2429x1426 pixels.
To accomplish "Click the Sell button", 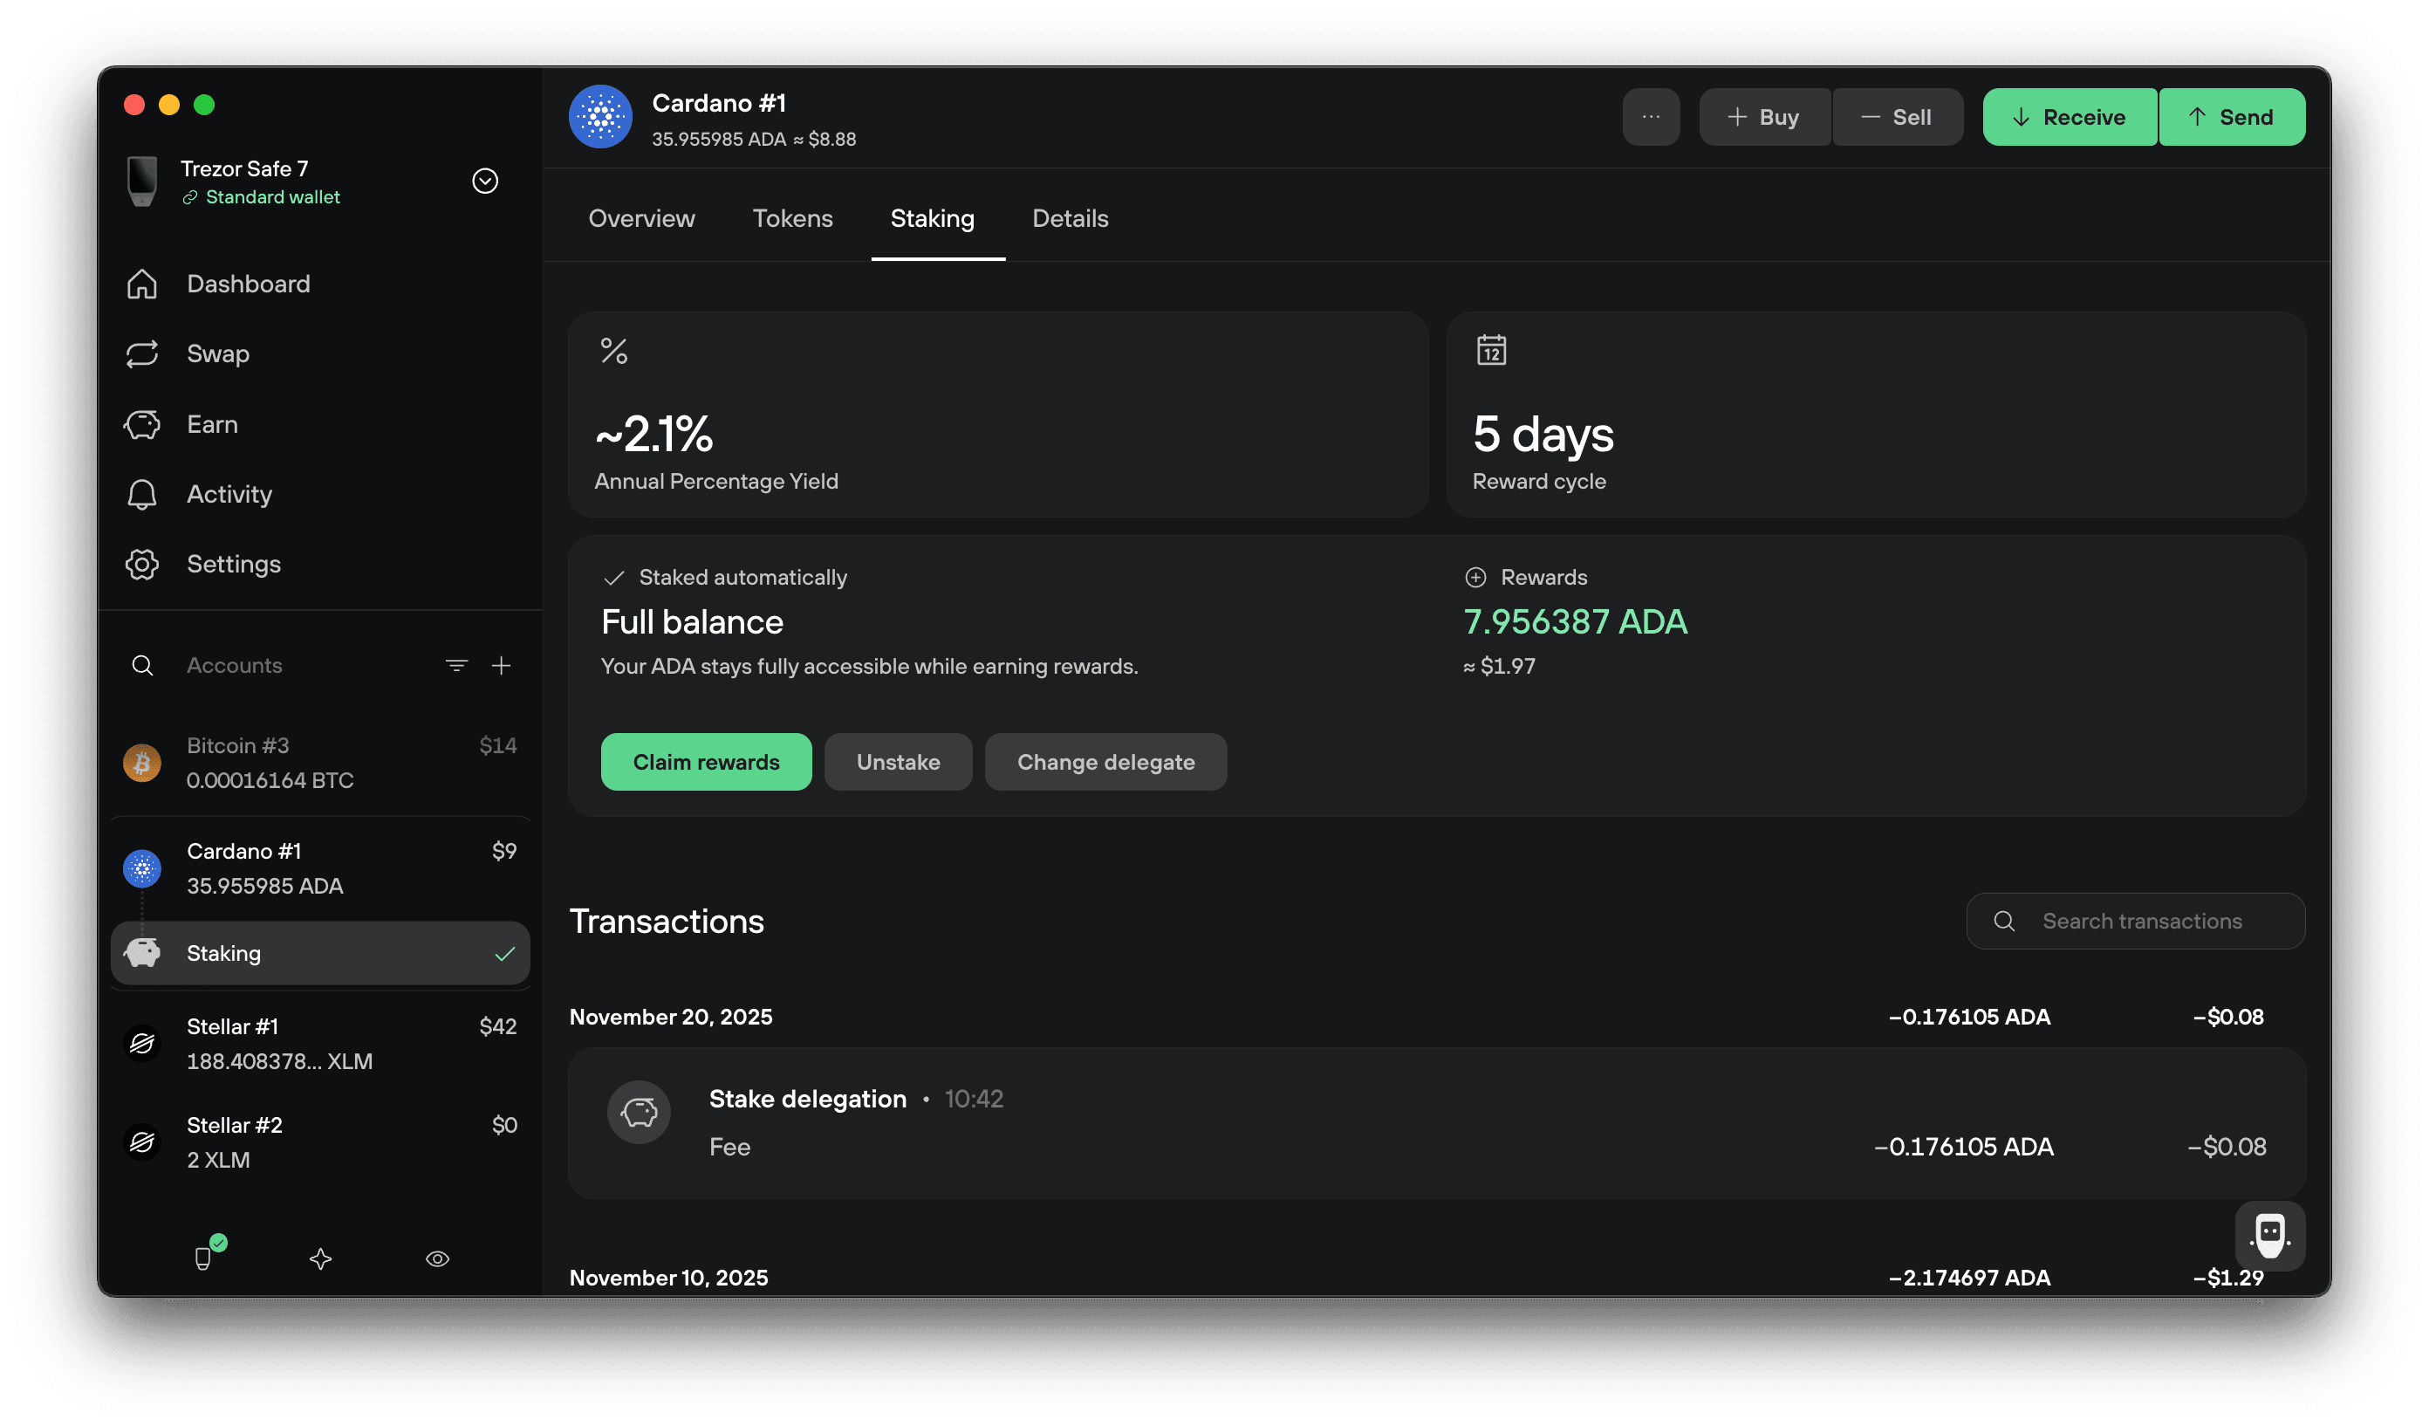I will click(x=1898, y=117).
